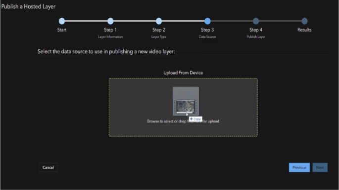Go back with the Previous button

(x=299, y=167)
